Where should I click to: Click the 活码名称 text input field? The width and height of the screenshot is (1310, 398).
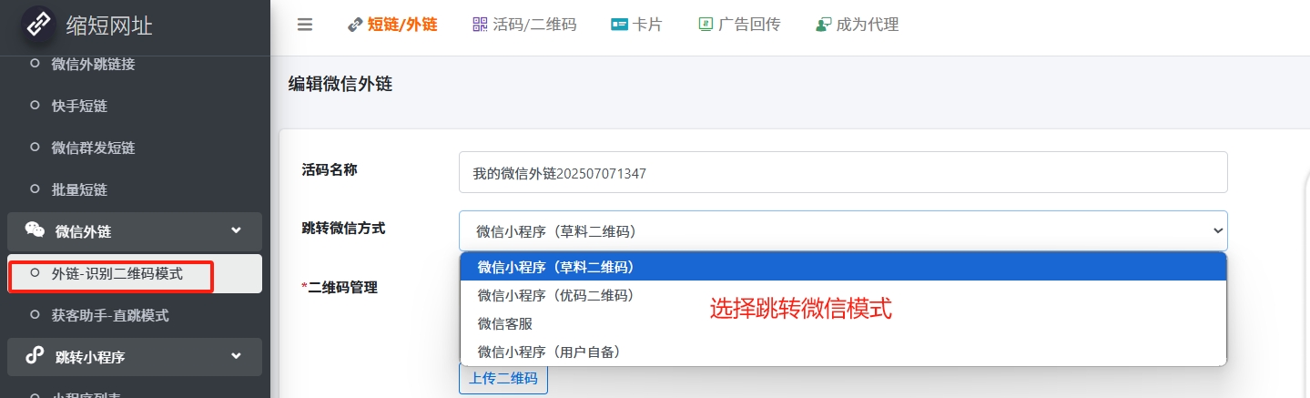(843, 172)
